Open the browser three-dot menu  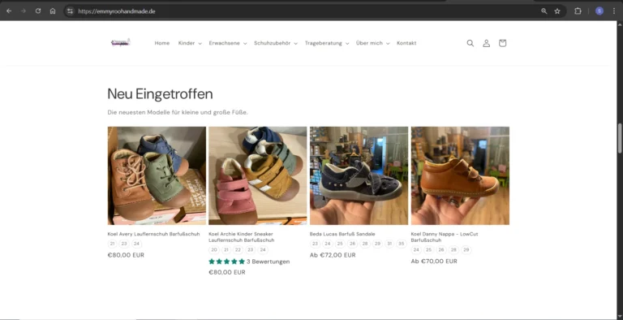[614, 11]
